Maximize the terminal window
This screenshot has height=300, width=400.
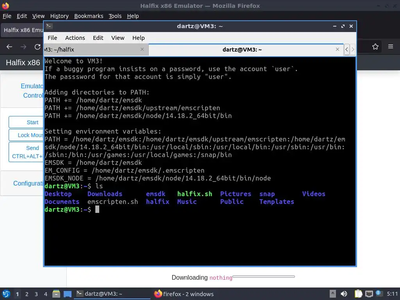click(x=343, y=26)
